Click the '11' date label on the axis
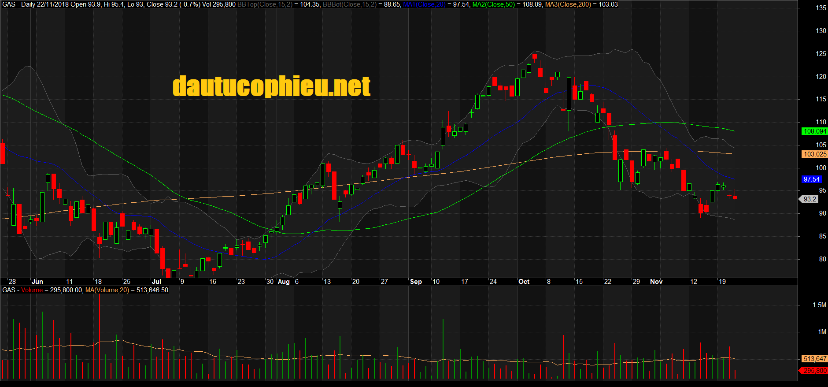828x387 pixels. (69, 282)
